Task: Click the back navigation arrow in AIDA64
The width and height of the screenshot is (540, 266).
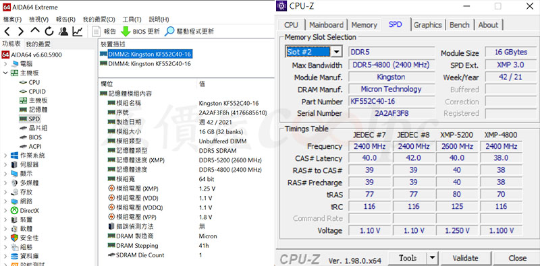Action: tap(7, 31)
